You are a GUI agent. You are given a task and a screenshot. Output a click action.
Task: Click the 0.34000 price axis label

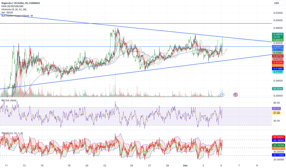pyautogui.click(x=278, y=81)
